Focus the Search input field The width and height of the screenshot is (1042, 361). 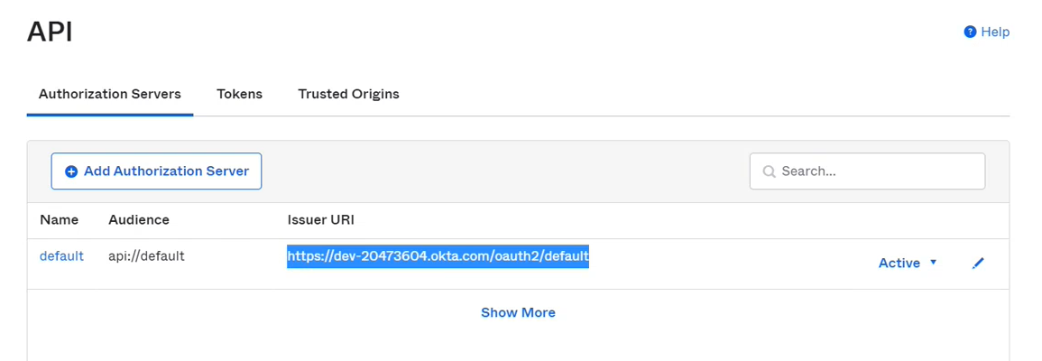click(x=875, y=171)
